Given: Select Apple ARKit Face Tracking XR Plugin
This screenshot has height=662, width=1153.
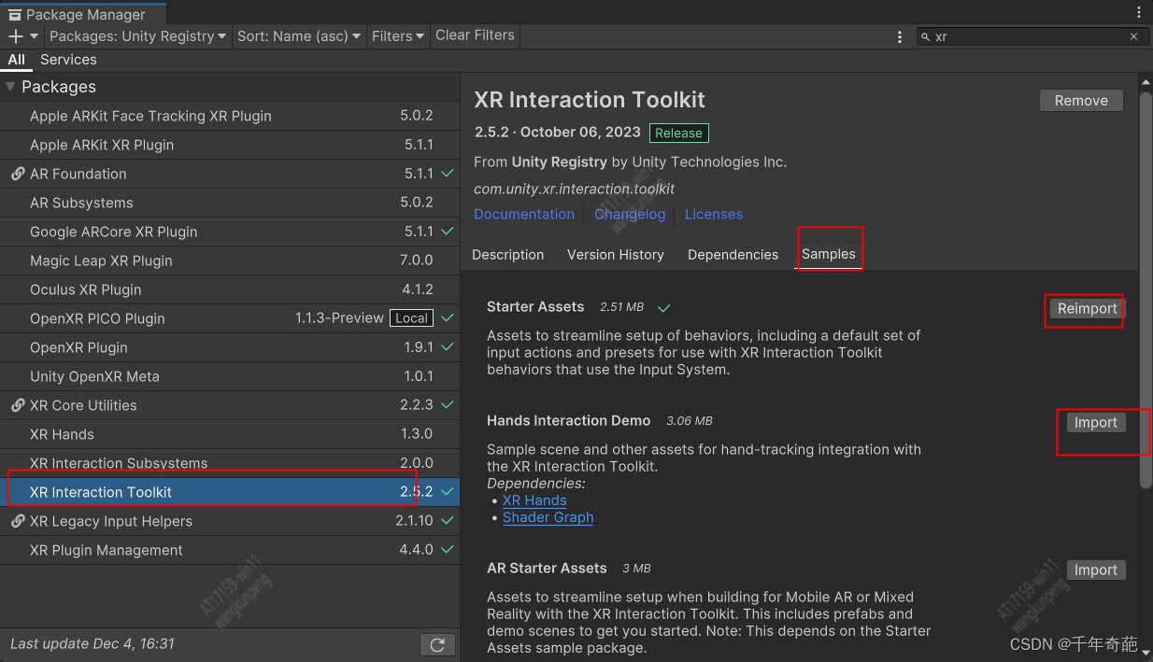Looking at the screenshot, I should [230, 116].
